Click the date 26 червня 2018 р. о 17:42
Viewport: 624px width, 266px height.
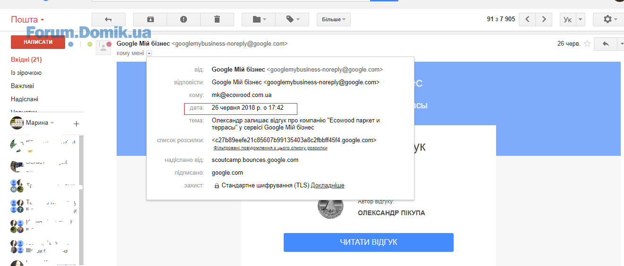tap(248, 108)
